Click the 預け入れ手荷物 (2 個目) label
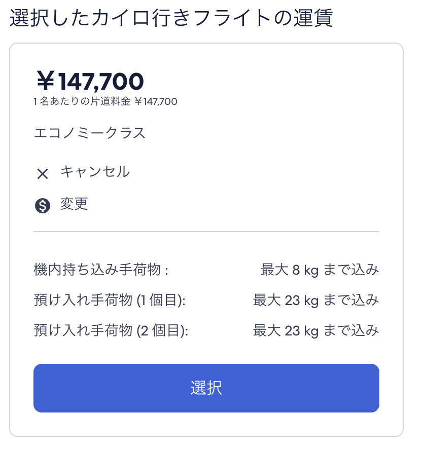The image size is (425, 451). (x=111, y=330)
